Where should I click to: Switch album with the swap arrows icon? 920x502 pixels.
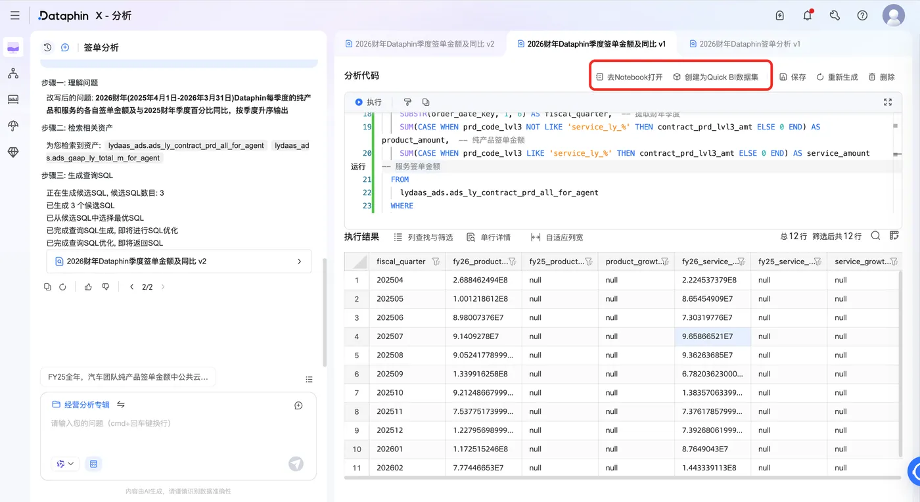tap(121, 405)
